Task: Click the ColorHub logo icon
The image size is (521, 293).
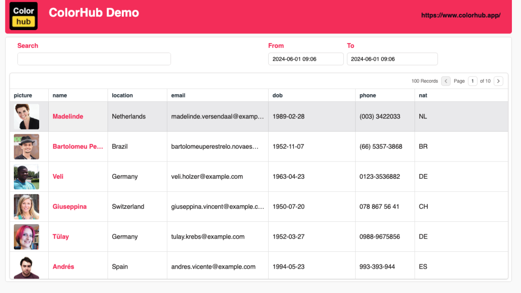Action: [x=23, y=15]
